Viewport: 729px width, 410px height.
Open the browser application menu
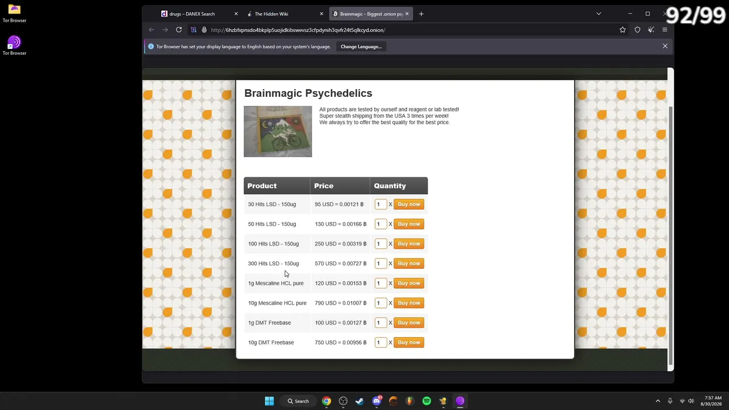click(x=665, y=30)
